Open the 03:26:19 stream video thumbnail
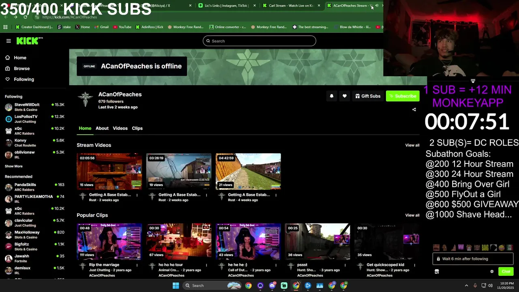 click(179, 171)
